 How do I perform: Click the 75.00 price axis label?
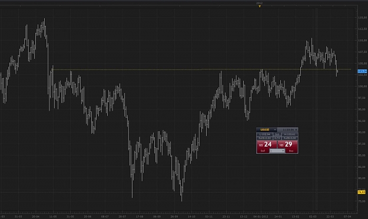click(x=362, y=201)
